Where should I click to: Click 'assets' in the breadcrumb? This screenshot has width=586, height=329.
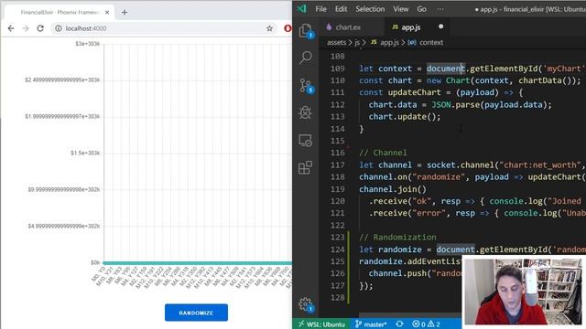pyautogui.click(x=336, y=43)
